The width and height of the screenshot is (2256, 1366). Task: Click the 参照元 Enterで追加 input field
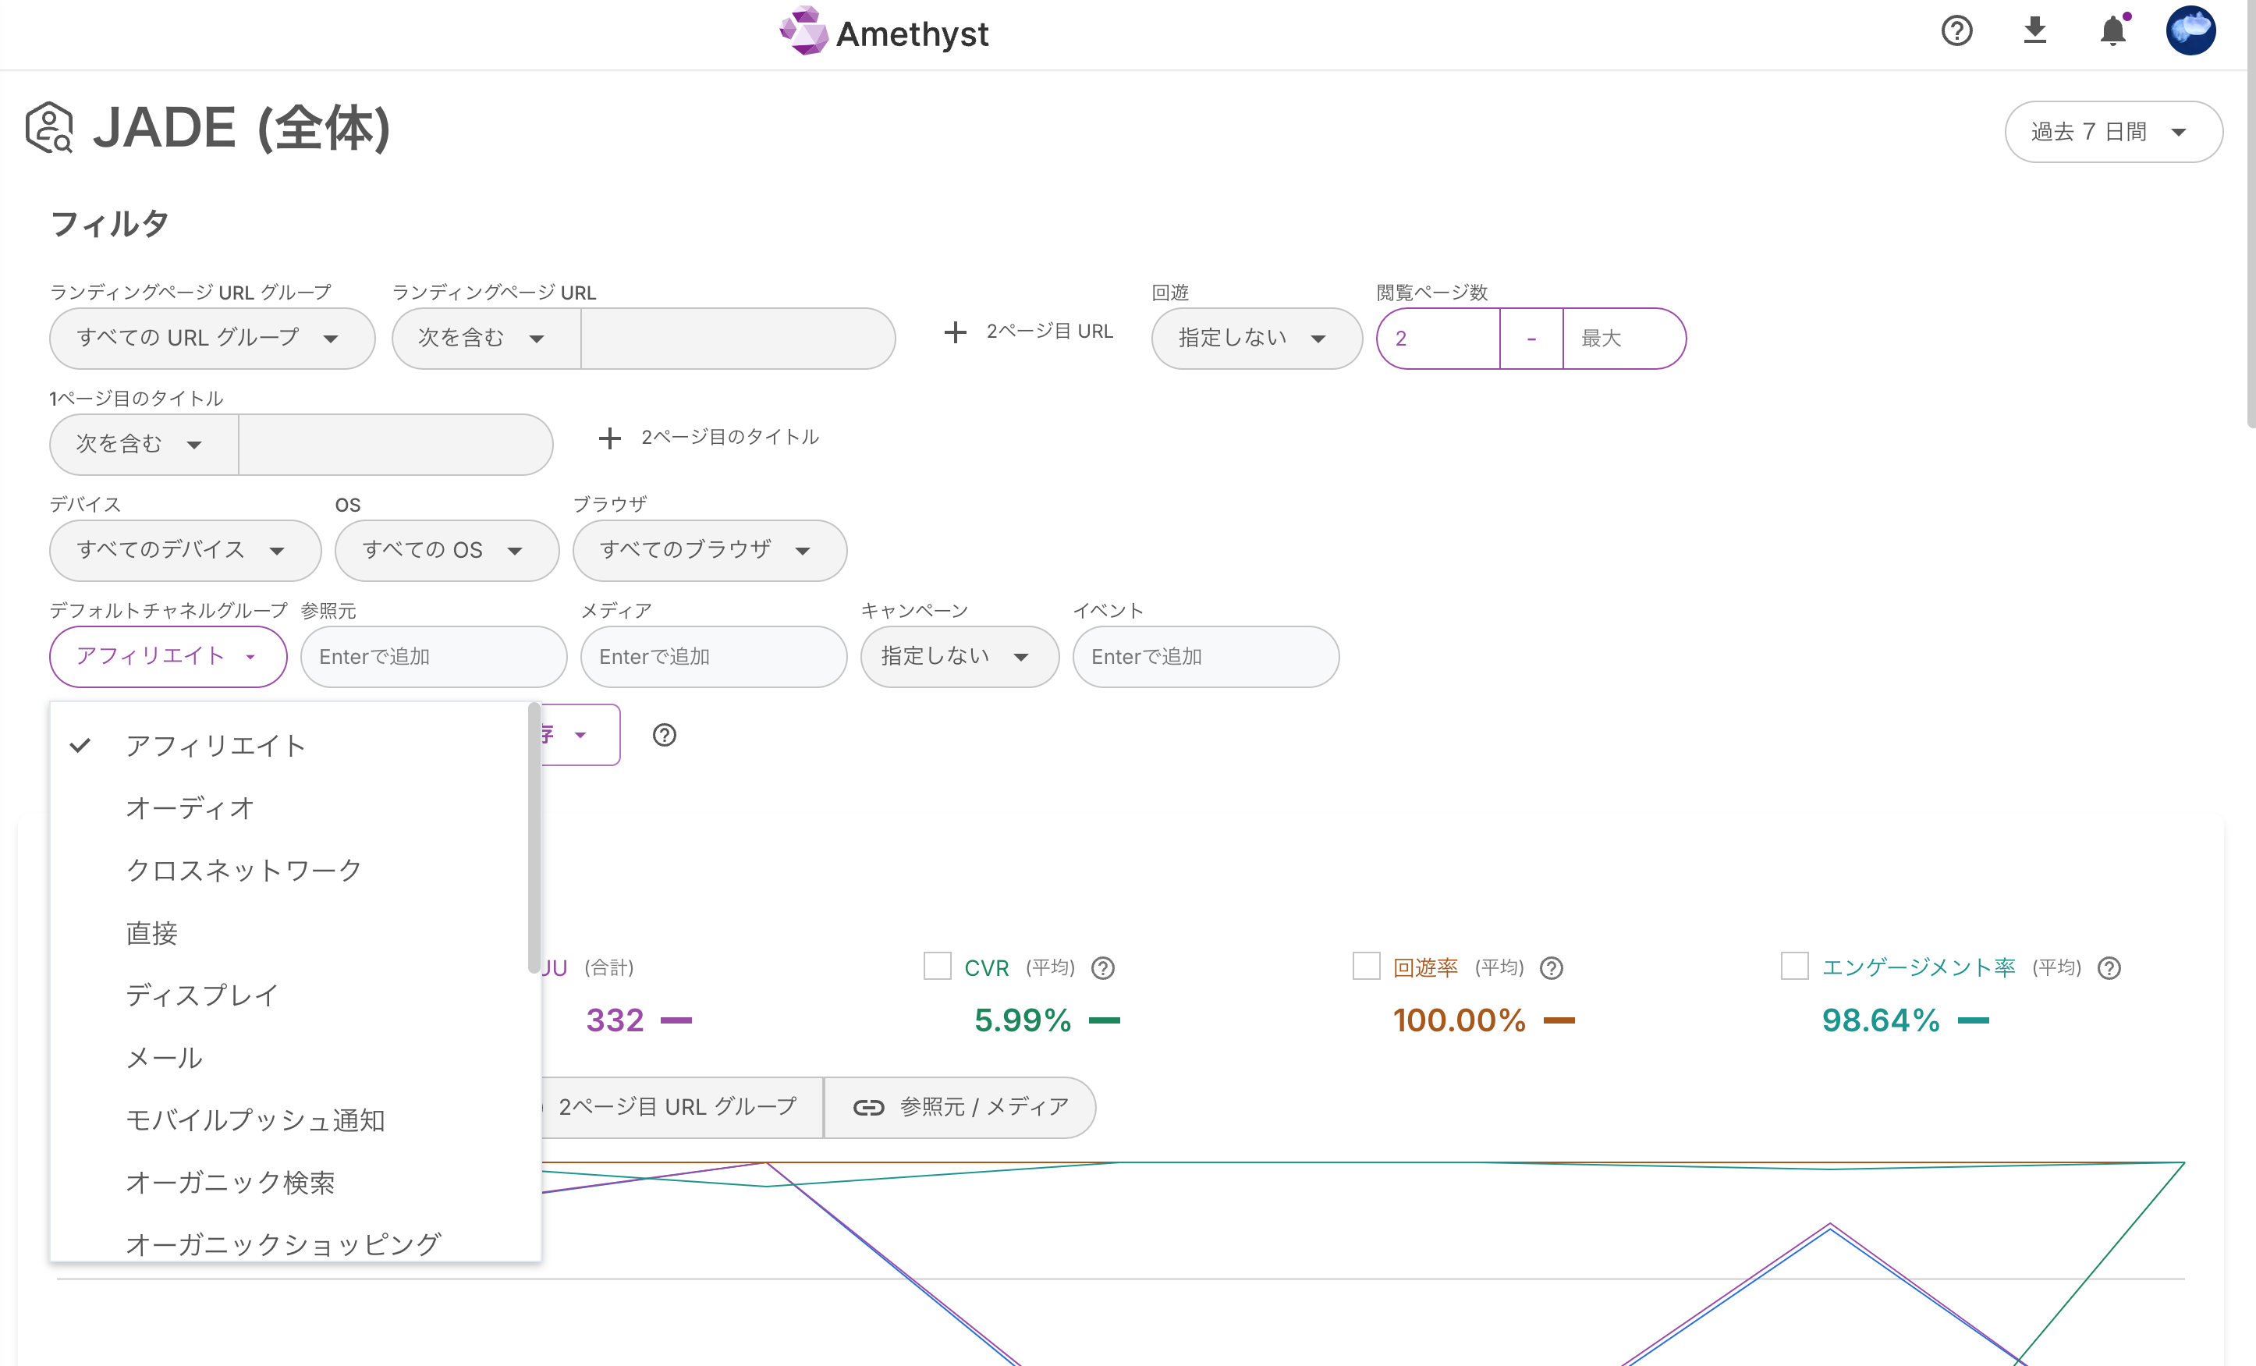tap(433, 656)
